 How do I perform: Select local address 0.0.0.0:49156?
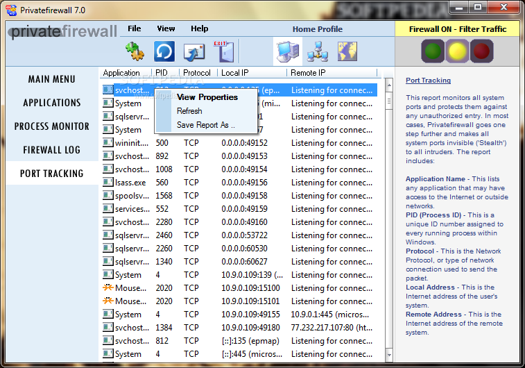[x=244, y=183]
